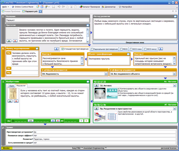Click the Af catalog Пр link
The image size is (179, 151).
pos(95,105)
